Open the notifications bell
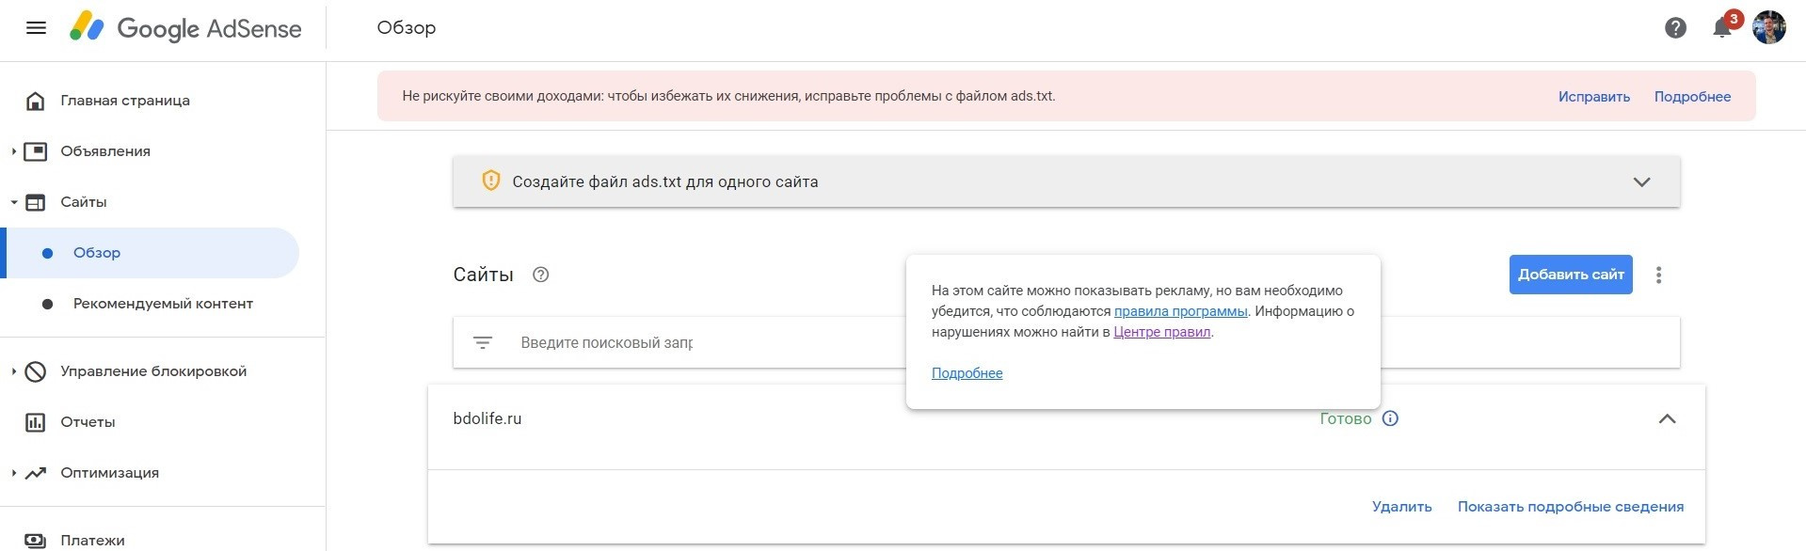1806x551 pixels. (x=1722, y=27)
